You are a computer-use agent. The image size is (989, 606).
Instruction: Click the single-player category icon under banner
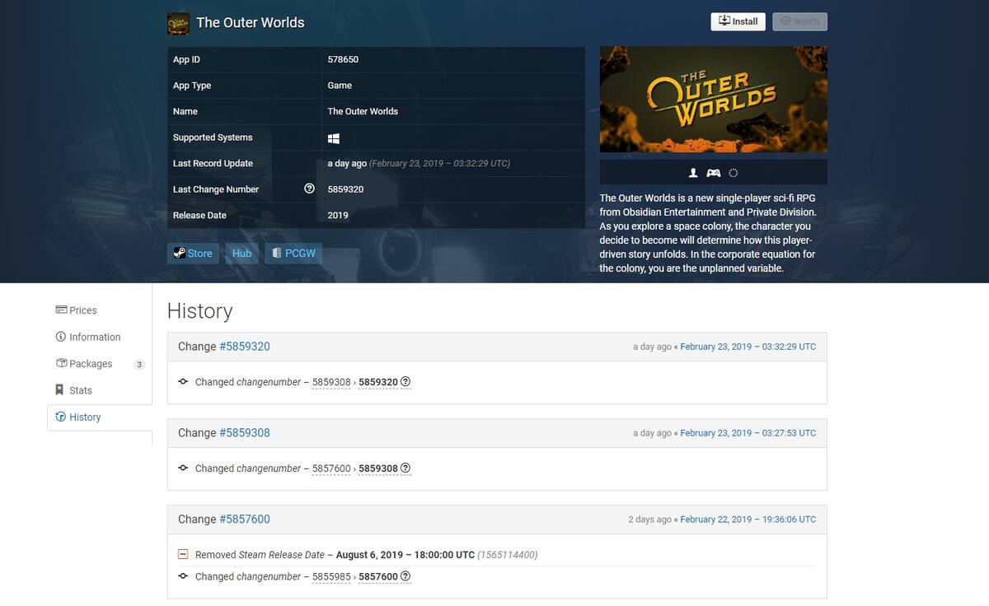coord(693,173)
